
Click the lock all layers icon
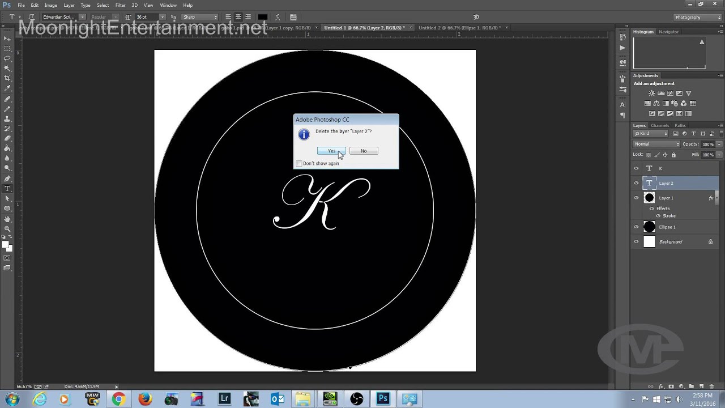[x=673, y=155]
